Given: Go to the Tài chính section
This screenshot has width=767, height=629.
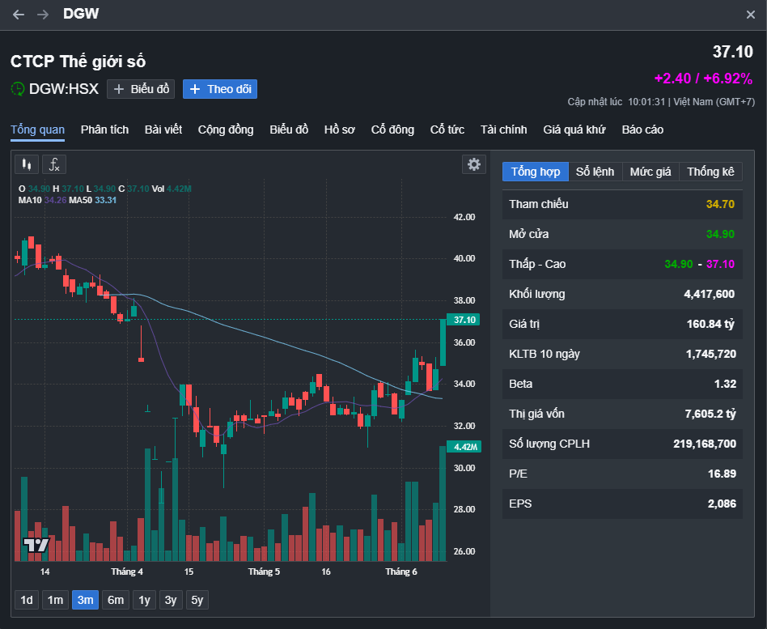Looking at the screenshot, I should pos(503,130).
